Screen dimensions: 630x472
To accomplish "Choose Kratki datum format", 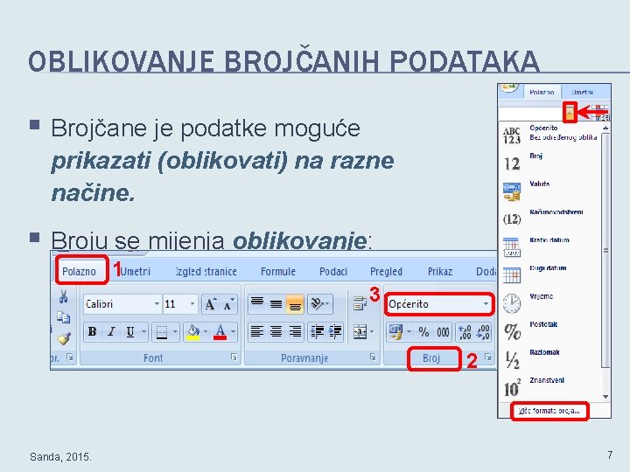I will click(549, 246).
